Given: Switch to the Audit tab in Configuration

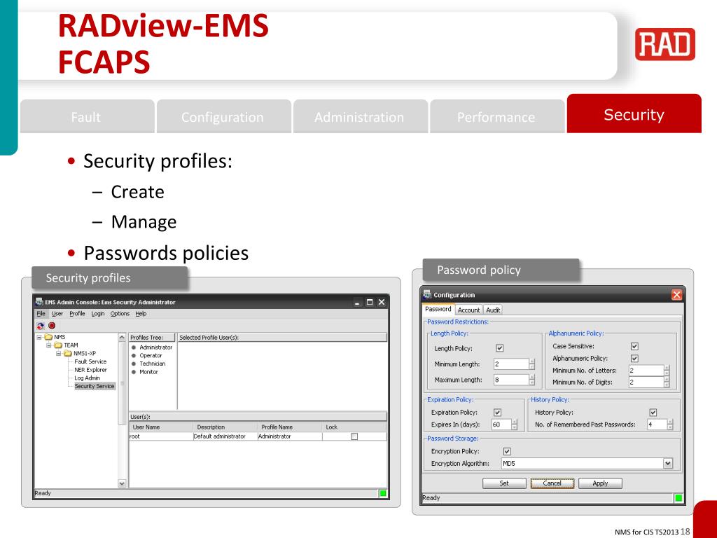Looking at the screenshot, I should click(x=493, y=310).
